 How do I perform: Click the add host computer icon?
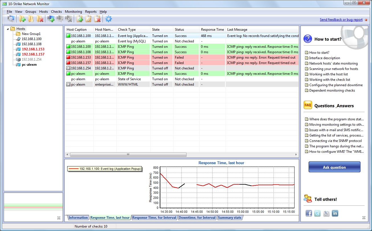(51, 19)
